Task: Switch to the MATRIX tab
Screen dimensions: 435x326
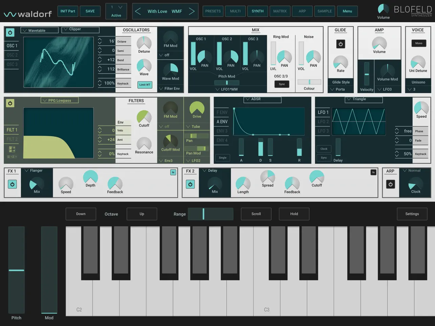Action: click(x=280, y=11)
